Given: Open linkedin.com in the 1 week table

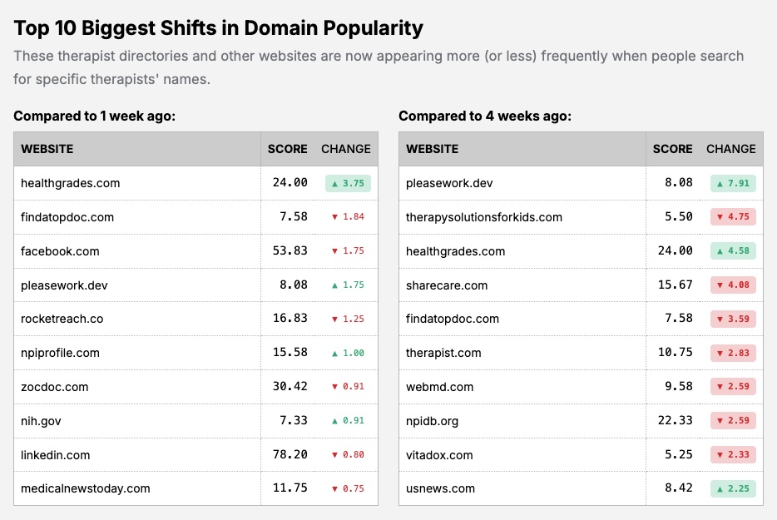Looking at the screenshot, I should 56,455.
